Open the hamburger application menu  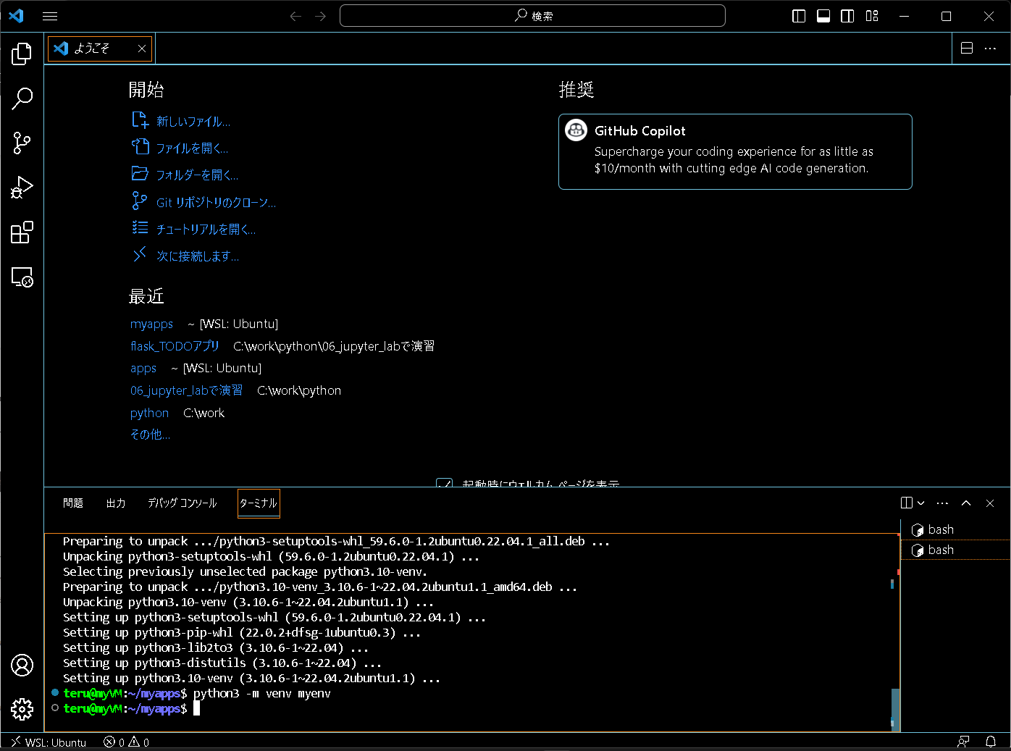pyautogui.click(x=50, y=16)
